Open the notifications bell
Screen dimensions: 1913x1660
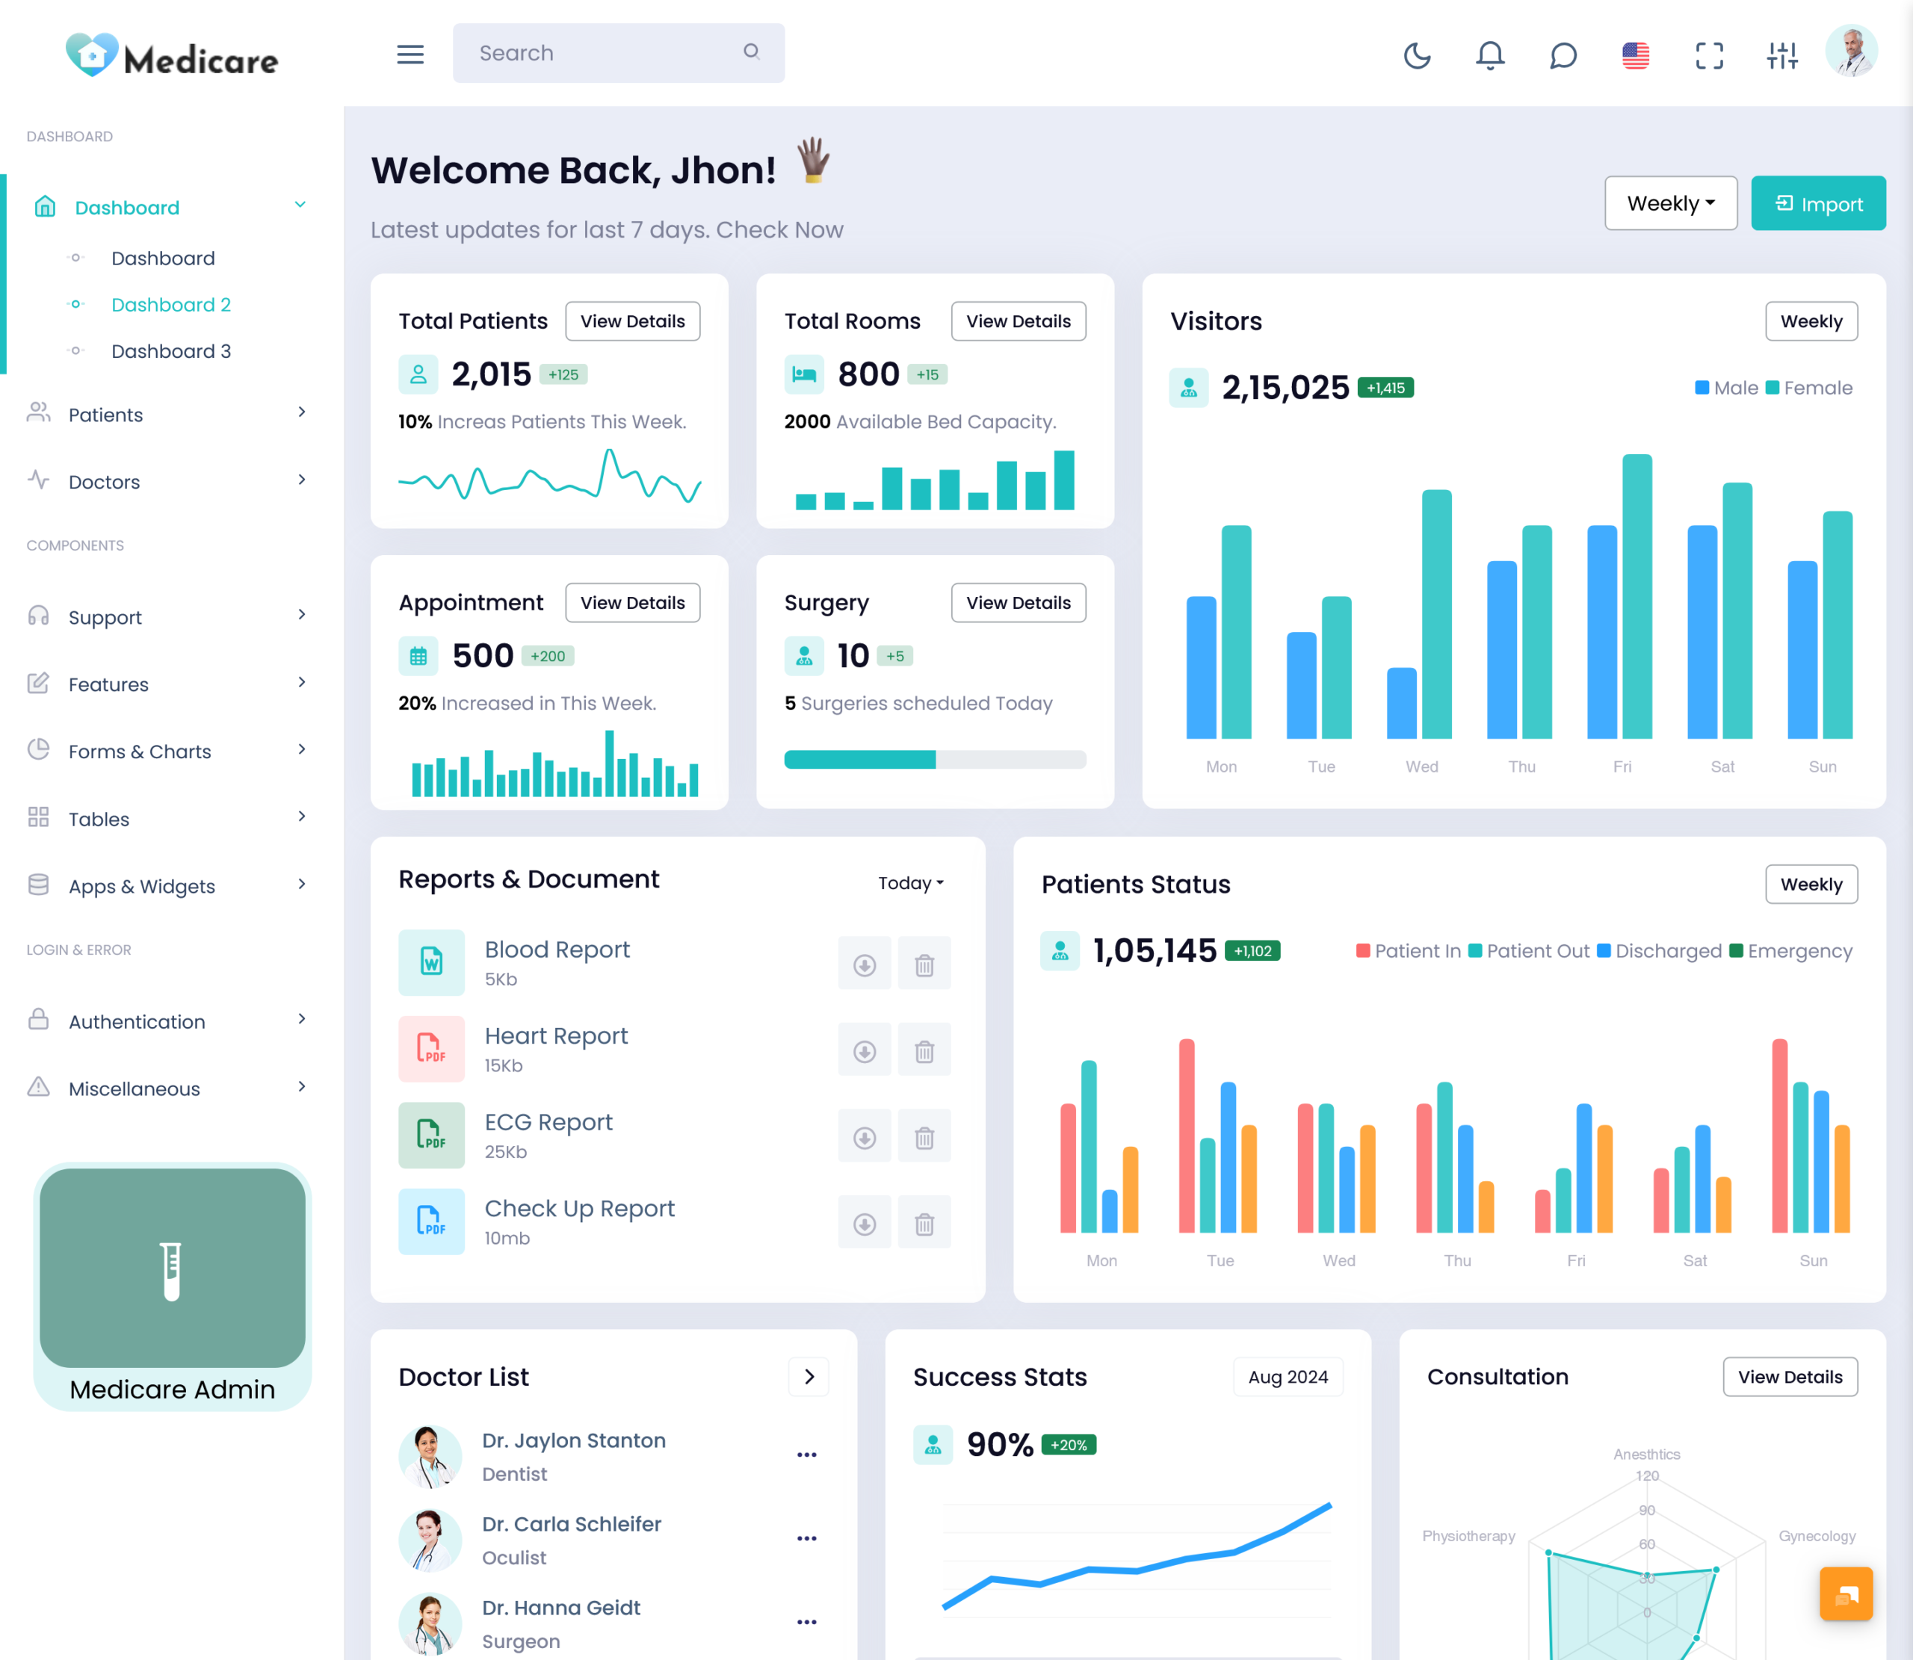pyautogui.click(x=1489, y=55)
